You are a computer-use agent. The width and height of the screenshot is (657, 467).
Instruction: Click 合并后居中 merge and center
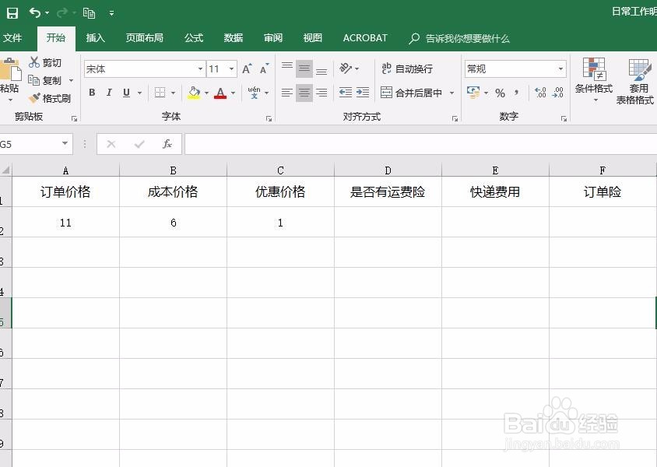(x=412, y=93)
